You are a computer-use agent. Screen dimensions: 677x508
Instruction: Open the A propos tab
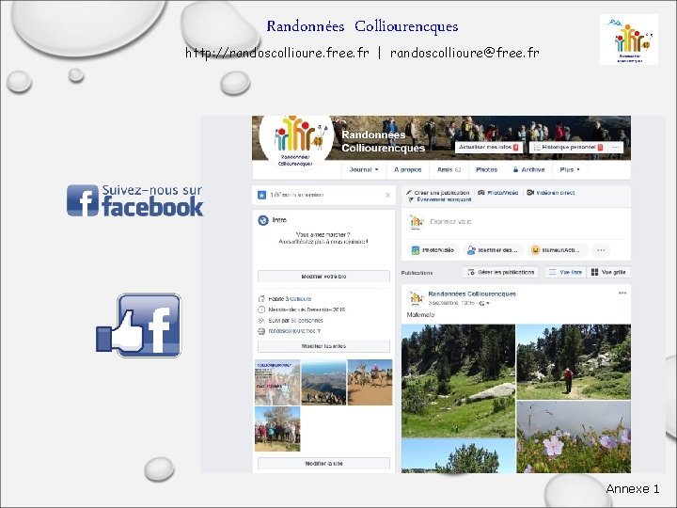pyautogui.click(x=407, y=169)
